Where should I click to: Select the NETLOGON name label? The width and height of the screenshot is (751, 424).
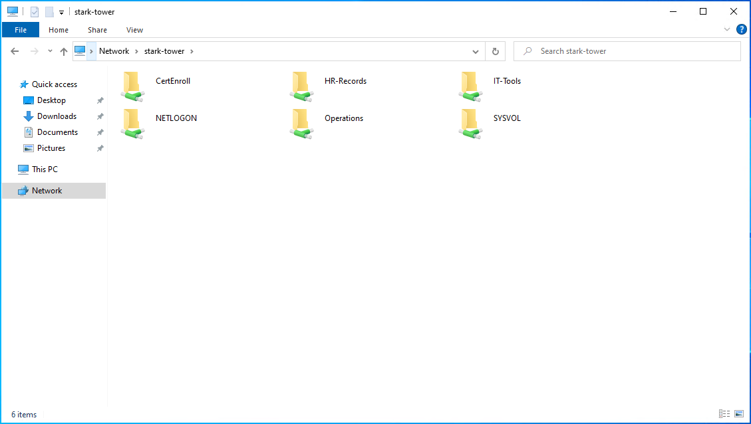pos(176,118)
